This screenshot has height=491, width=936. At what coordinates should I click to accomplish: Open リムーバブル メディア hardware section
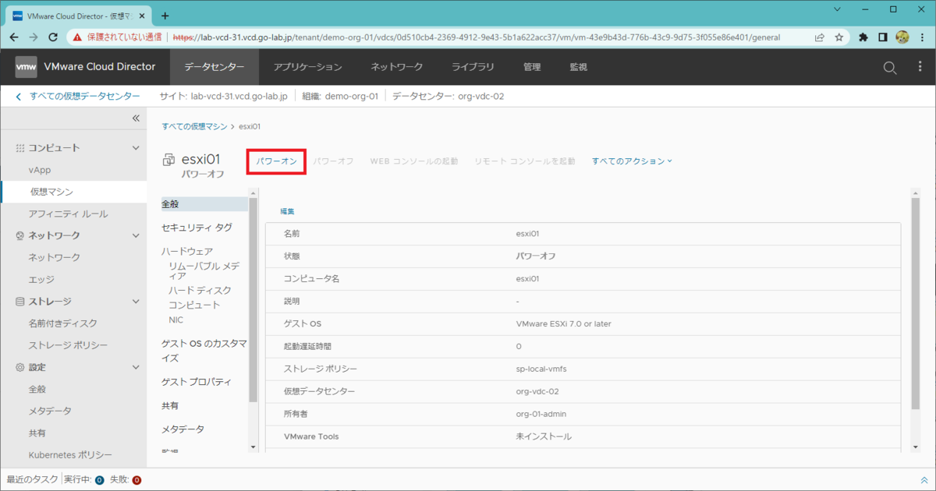pyautogui.click(x=204, y=270)
